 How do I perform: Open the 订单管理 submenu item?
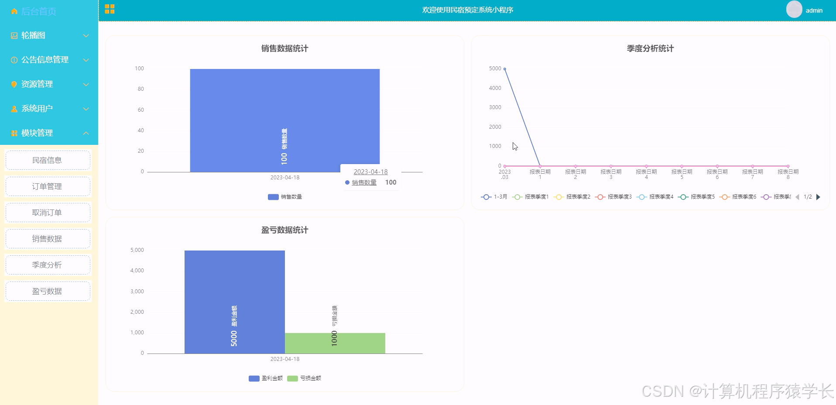[x=48, y=186]
